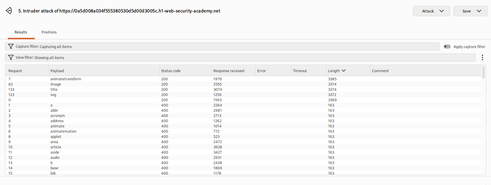Screen dimensions: 491x185
Task: Click the attack title URL text
Action: click(119, 11)
